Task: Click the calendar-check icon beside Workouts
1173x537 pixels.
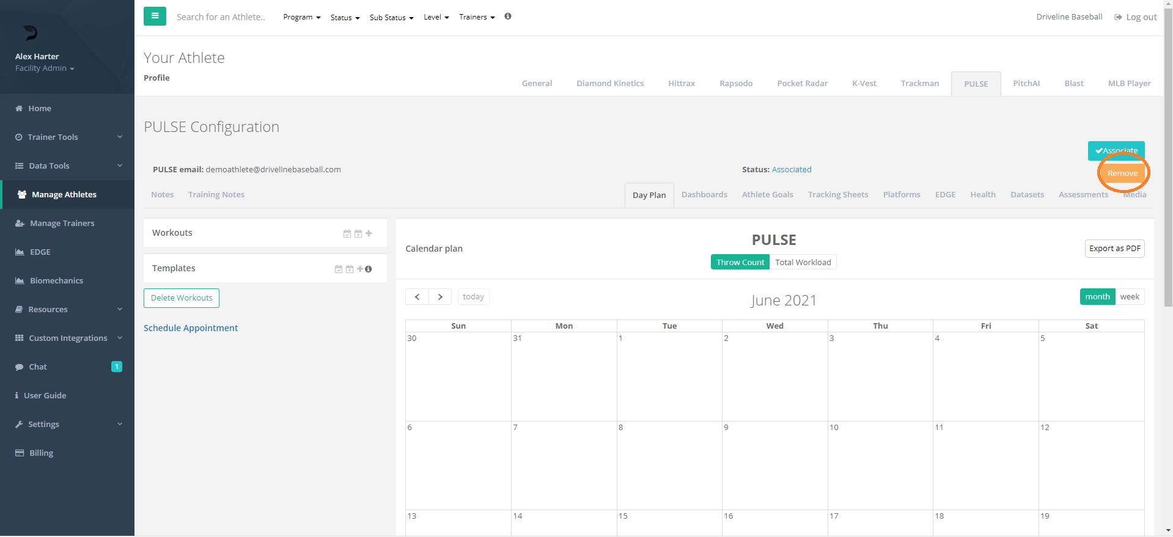Action: (x=347, y=233)
